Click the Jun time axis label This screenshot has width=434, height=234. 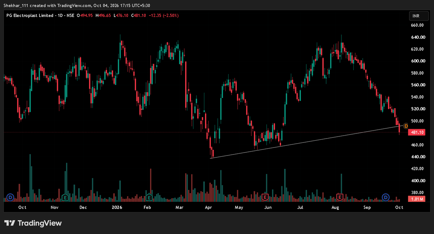click(268, 208)
